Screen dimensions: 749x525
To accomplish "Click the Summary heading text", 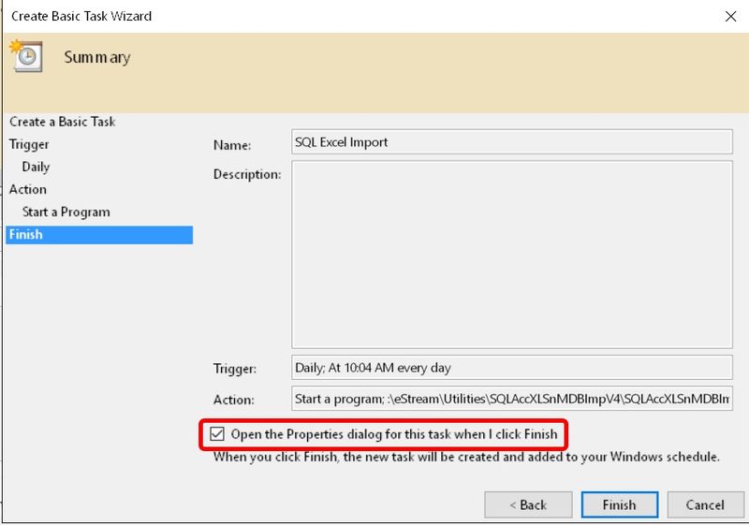I will click(x=97, y=57).
